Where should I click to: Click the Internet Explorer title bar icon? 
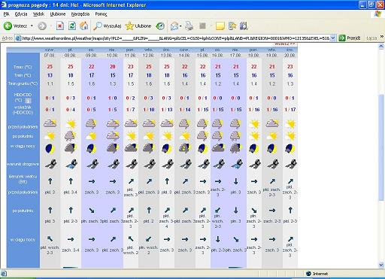pyautogui.click(x=4, y=5)
